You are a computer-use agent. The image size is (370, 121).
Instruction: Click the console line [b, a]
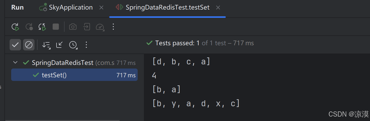pyautogui.click(x=166, y=89)
